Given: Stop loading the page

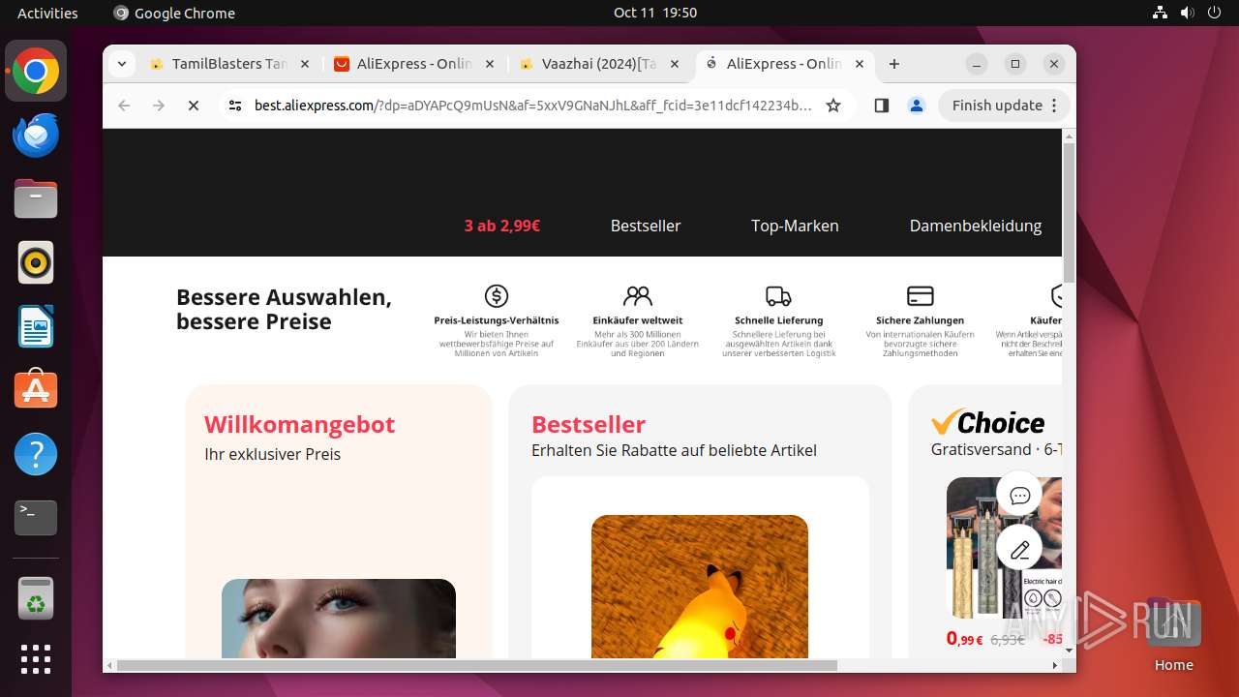Looking at the screenshot, I should [x=194, y=106].
